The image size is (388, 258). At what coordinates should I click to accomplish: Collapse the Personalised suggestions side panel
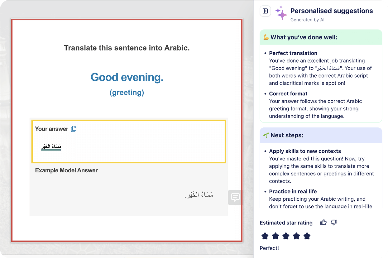point(265,11)
